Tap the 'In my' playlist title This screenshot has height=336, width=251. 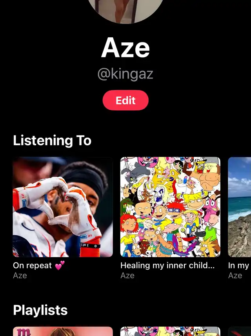click(238, 266)
